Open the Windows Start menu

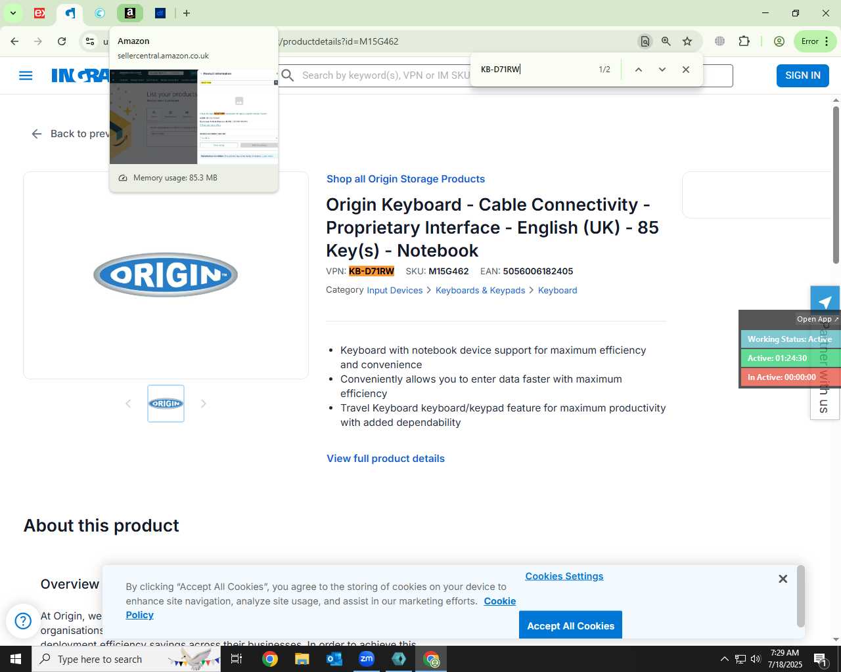point(16,659)
